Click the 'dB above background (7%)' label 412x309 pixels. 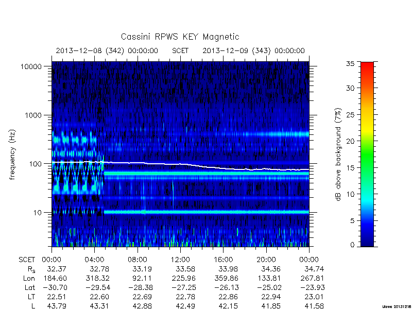tap(338, 154)
